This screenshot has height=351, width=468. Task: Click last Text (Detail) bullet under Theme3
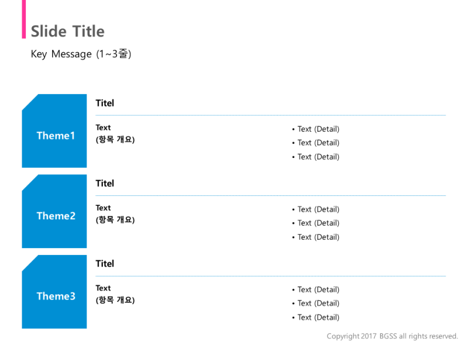pos(316,318)
